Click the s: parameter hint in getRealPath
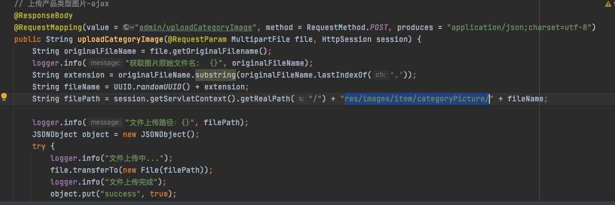This screenshot has width=615, height=205. point(301,99)
